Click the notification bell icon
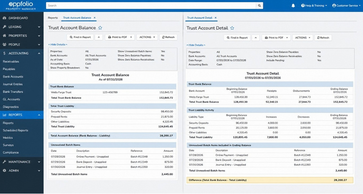 point(293,5)
